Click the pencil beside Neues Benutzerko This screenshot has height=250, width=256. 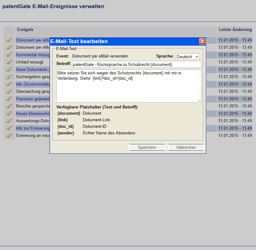click(x=9, y=113)
